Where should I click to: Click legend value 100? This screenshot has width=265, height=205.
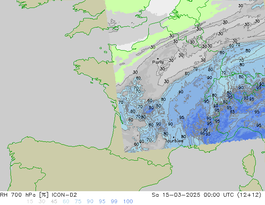click(x=128, y=202)
